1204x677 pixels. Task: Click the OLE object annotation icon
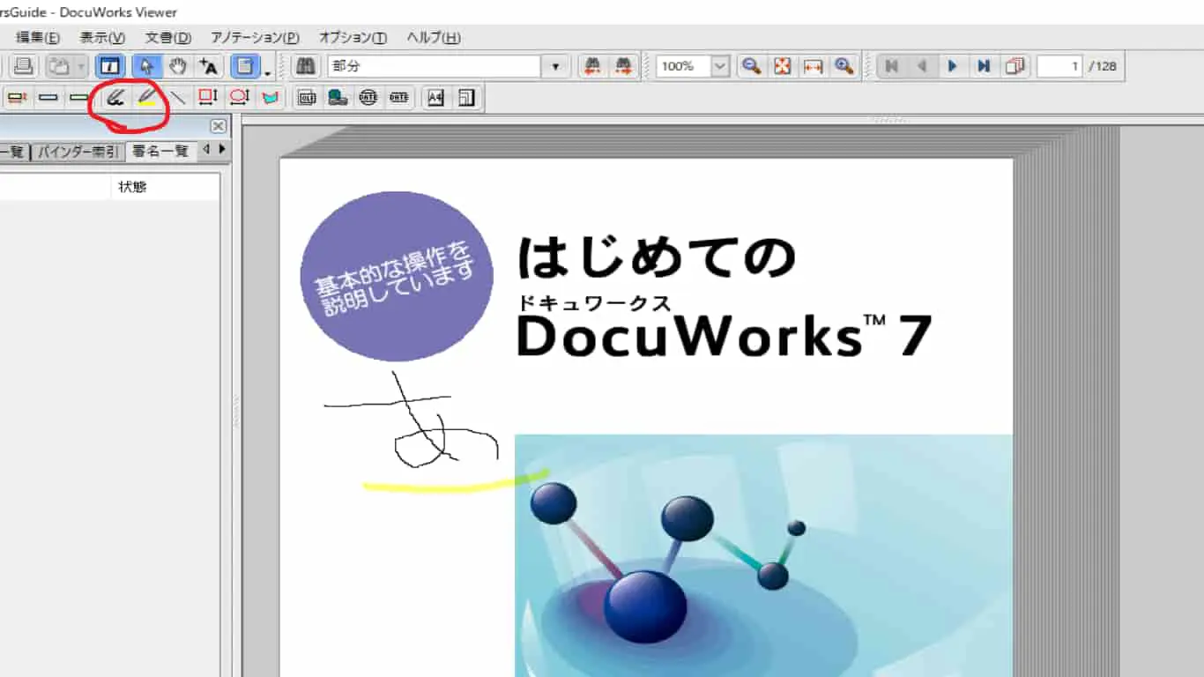[x=306, y=97]
